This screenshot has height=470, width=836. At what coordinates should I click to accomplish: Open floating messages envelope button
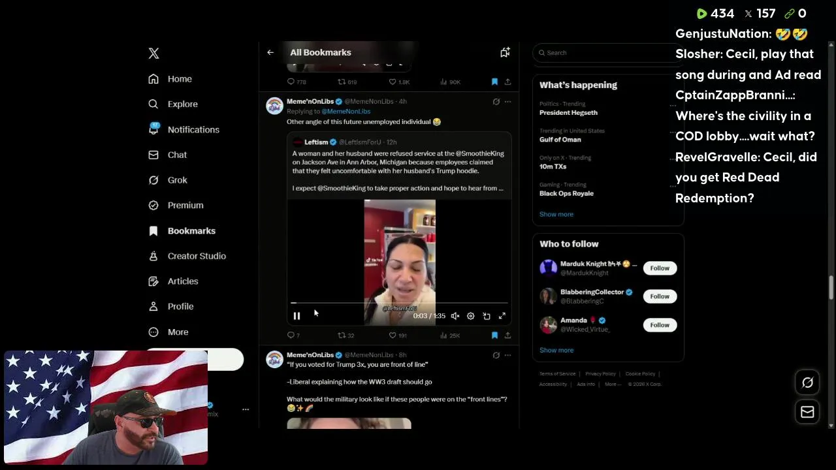pyautogui.click(x=807, y=412)
